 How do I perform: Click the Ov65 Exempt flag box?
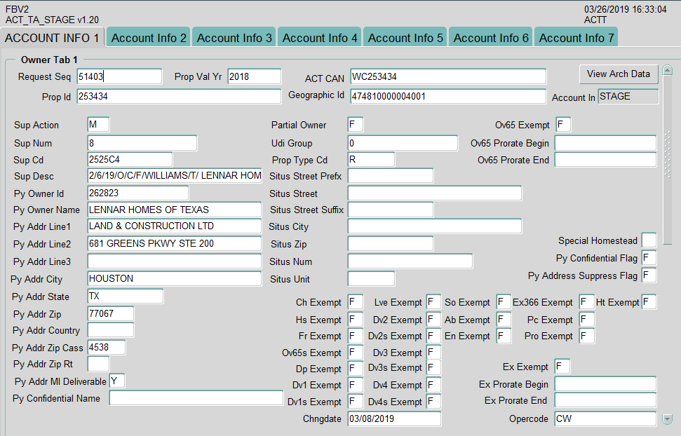563,125
